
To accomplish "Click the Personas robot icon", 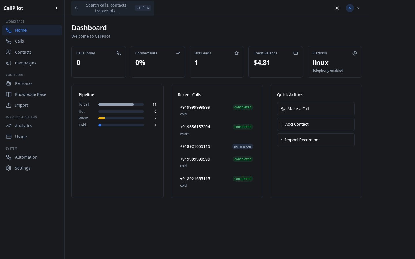I will [9, 83].
